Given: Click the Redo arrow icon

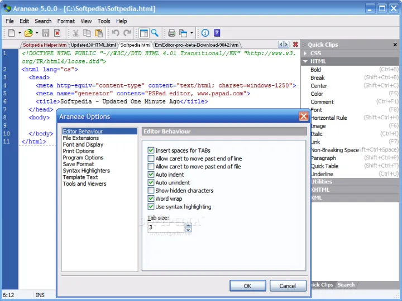Looking at the screenshot, I should [x=127, y=33].
